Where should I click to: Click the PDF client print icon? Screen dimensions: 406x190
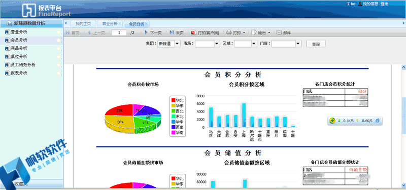tap(194, 33)
